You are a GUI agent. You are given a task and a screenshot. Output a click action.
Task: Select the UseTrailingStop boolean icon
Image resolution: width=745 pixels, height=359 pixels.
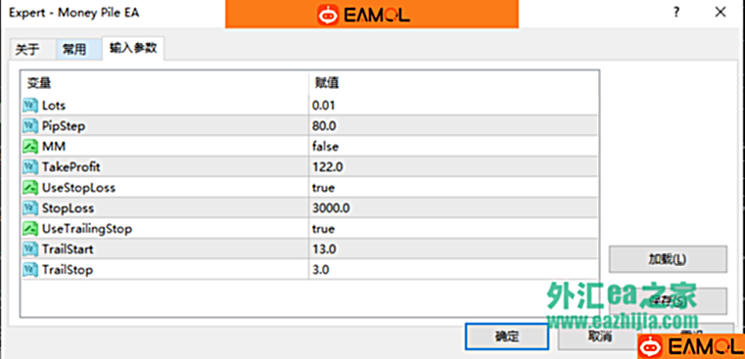(x=30, y=229)
